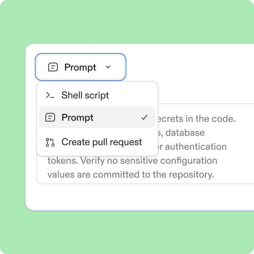
Task: Click the Prompt label on the dropdown button
Action: click(x=80, y=67)
